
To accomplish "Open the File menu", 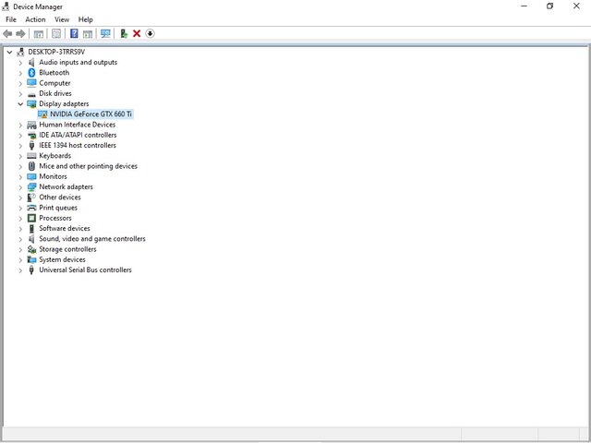I will pyautogui.click(x=11, y=19).
